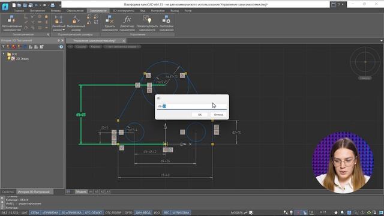Switch to the Свойства panel tab
Screen dimensions: 384x216
pyautogui.click(x=8, y=192)
